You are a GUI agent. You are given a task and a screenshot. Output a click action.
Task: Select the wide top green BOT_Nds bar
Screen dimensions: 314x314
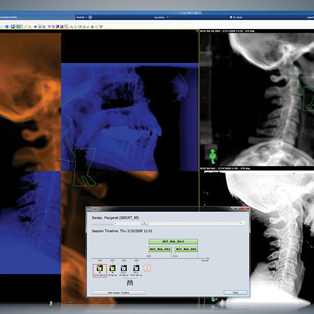tap(173, 242)
